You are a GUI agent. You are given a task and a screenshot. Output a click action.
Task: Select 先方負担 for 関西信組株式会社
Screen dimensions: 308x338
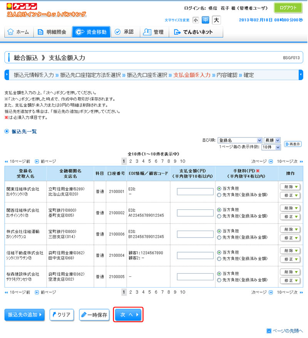click(x=219, y=216)
